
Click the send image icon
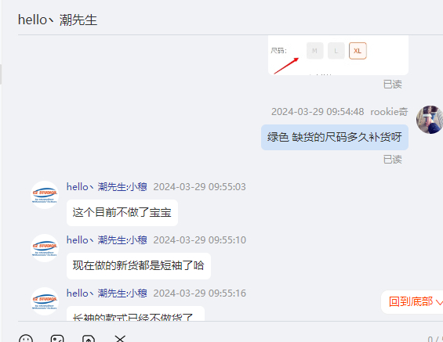tap(57, 339)
